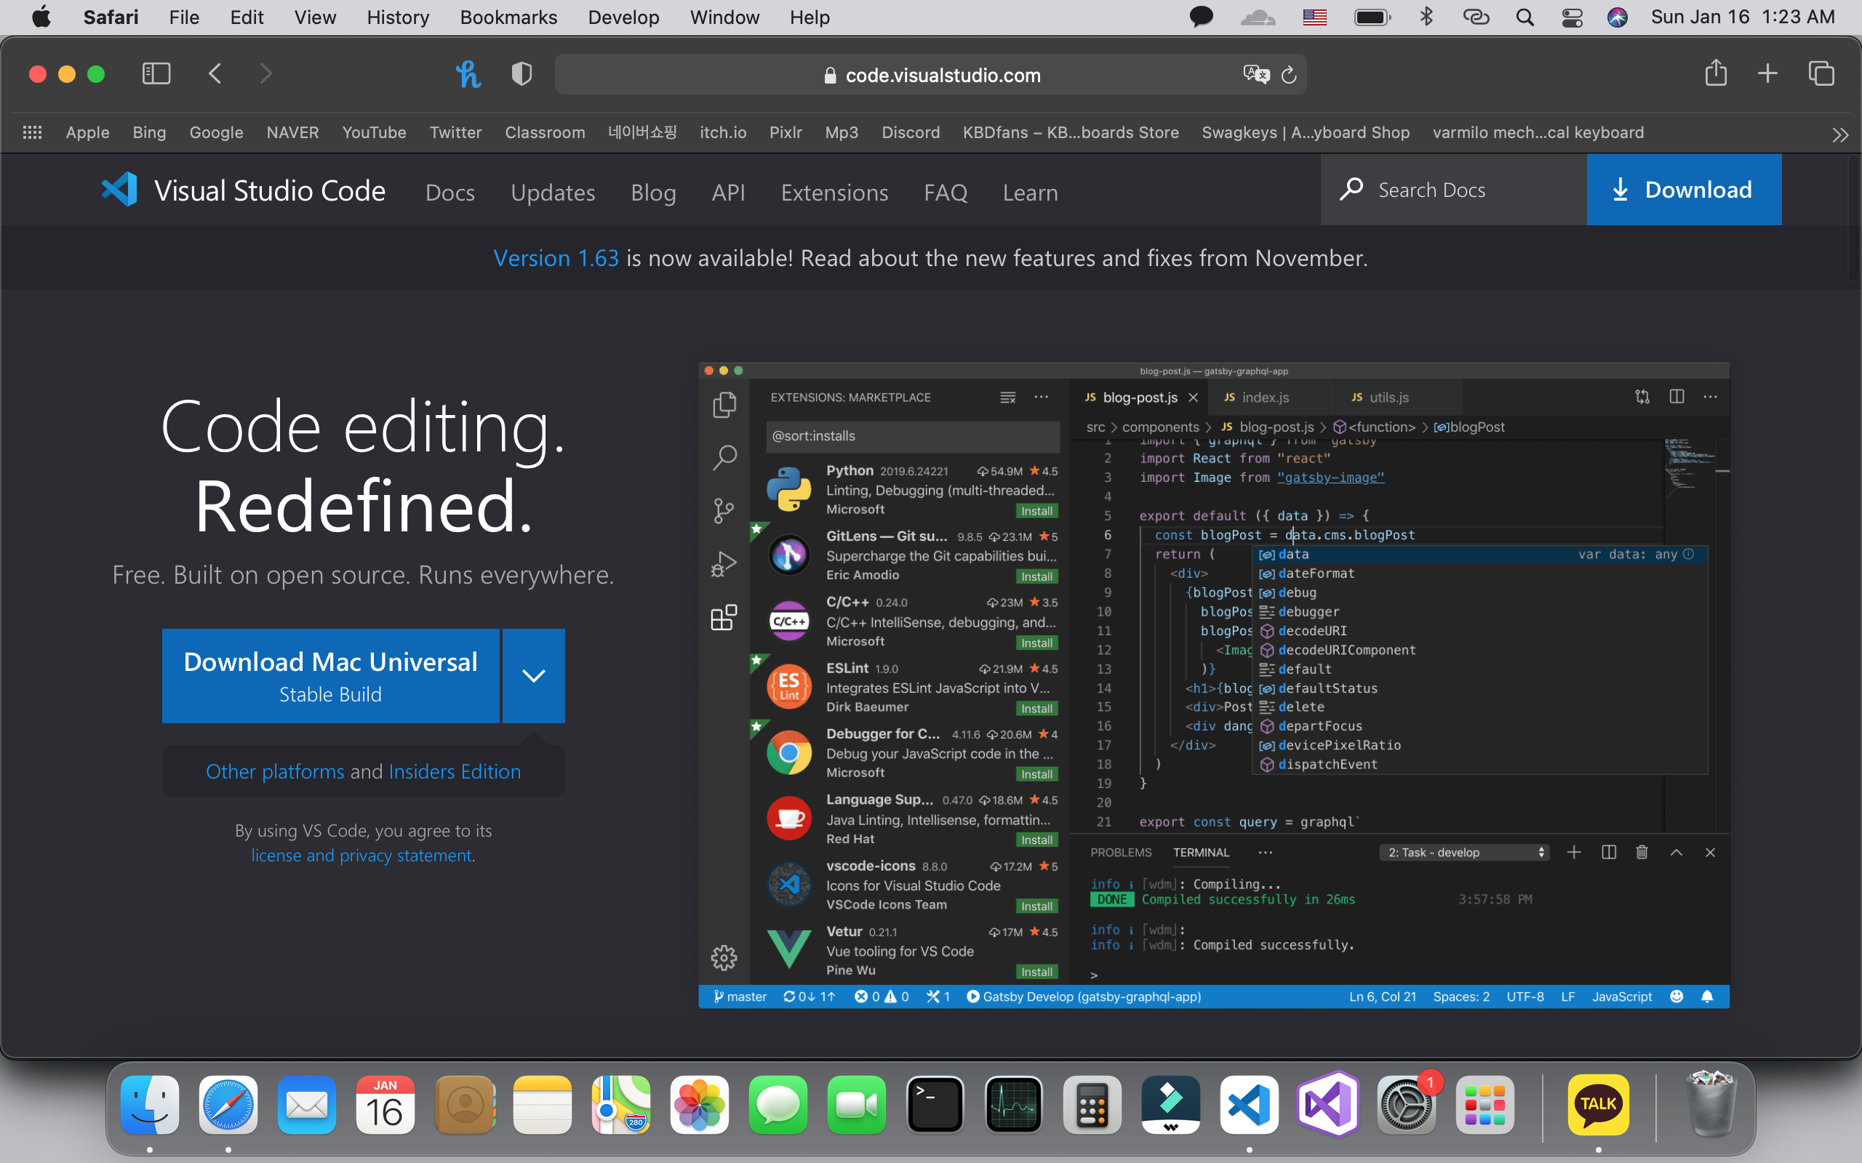Viewport: 1862px width, 1163px height.
Task: Click the translate icon in address bar
Action: tap(1255, 75)
